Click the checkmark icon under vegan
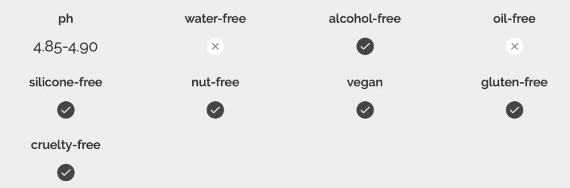 click(x=365, y=110)
